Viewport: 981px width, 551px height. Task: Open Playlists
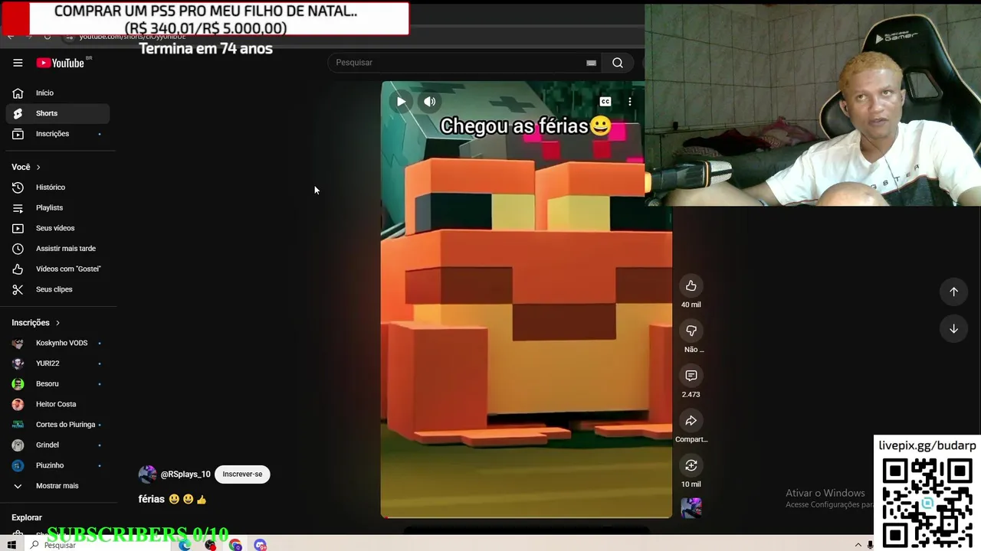tap(58, 207)
